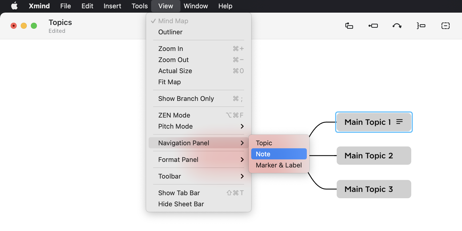Close the open View menu
Viewport: 462px width, 231px height.
click(166, 6)
